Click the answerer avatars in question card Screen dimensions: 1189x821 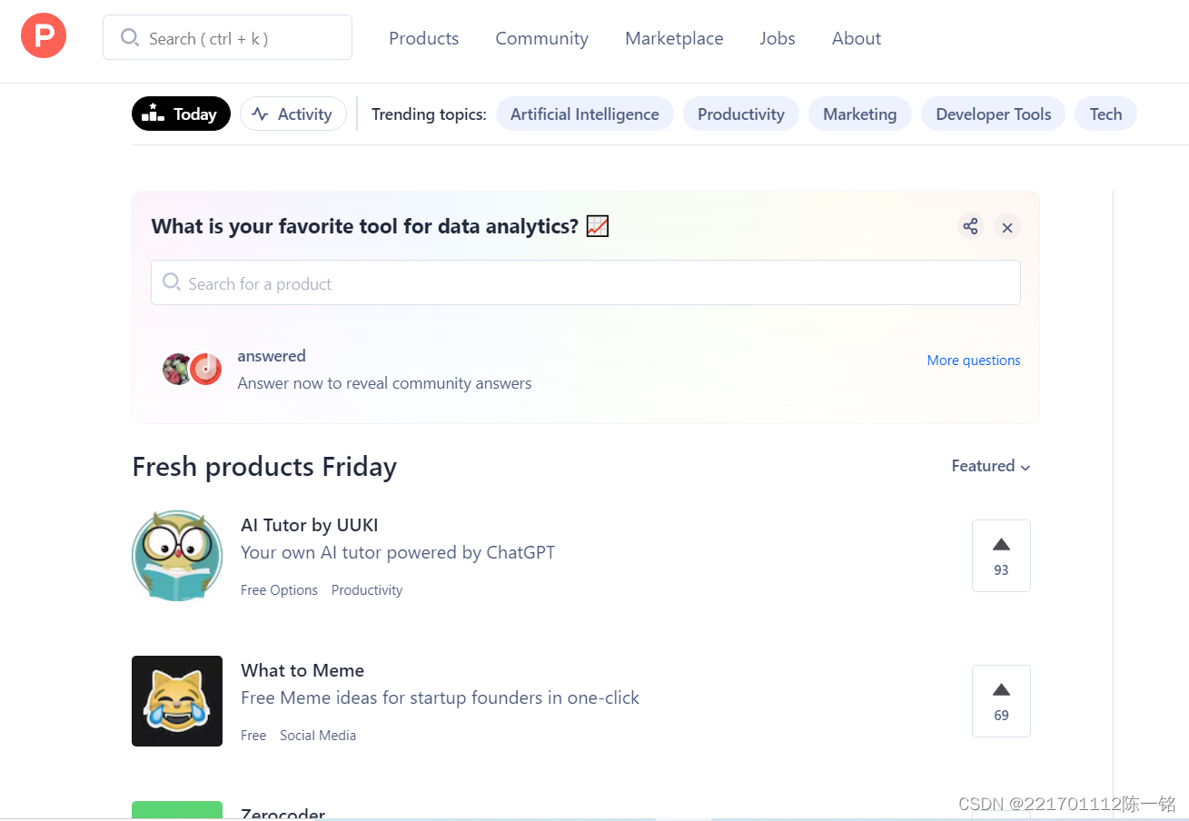click(193, 369)
